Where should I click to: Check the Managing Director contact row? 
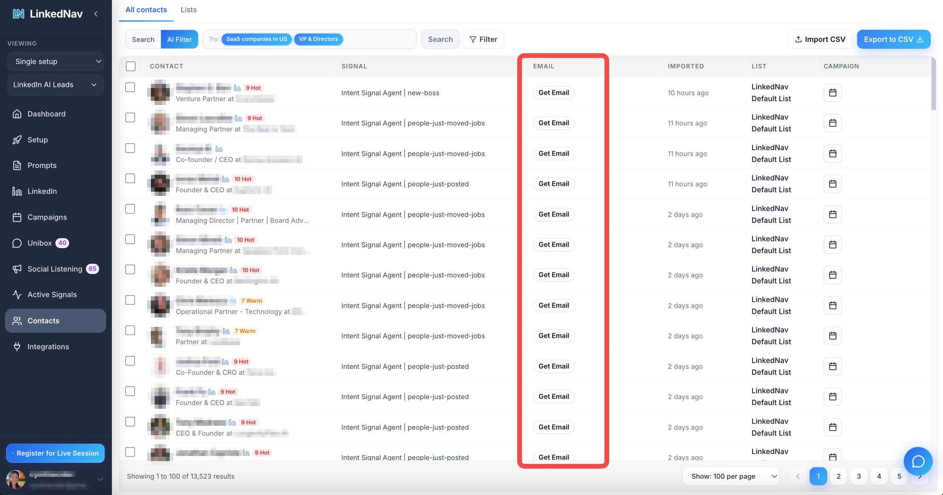pos(130,209)
